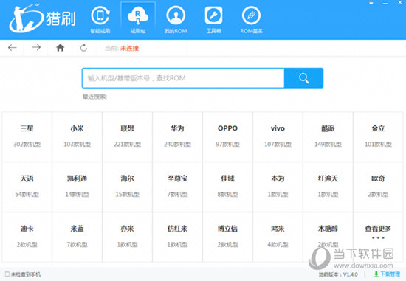This screenshot has height=281, width=406.
Task: Click the 下载管理 download manager link
Action: (387, 274)
